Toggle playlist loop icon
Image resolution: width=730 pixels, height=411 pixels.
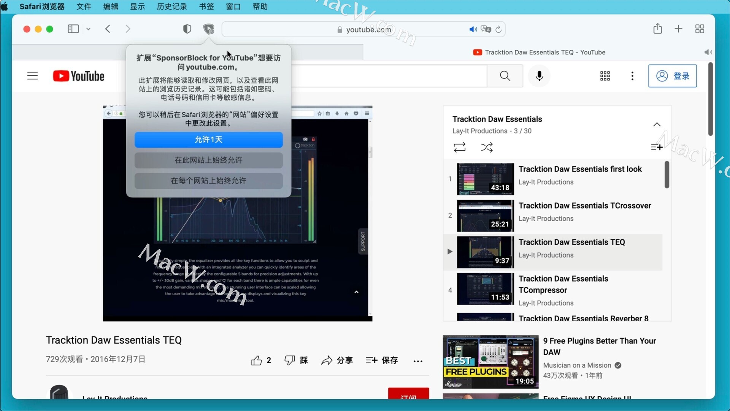coord(459,147)
